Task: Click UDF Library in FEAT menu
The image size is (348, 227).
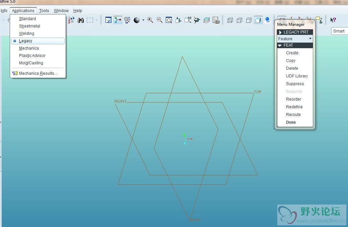Action: click(297, 76)
